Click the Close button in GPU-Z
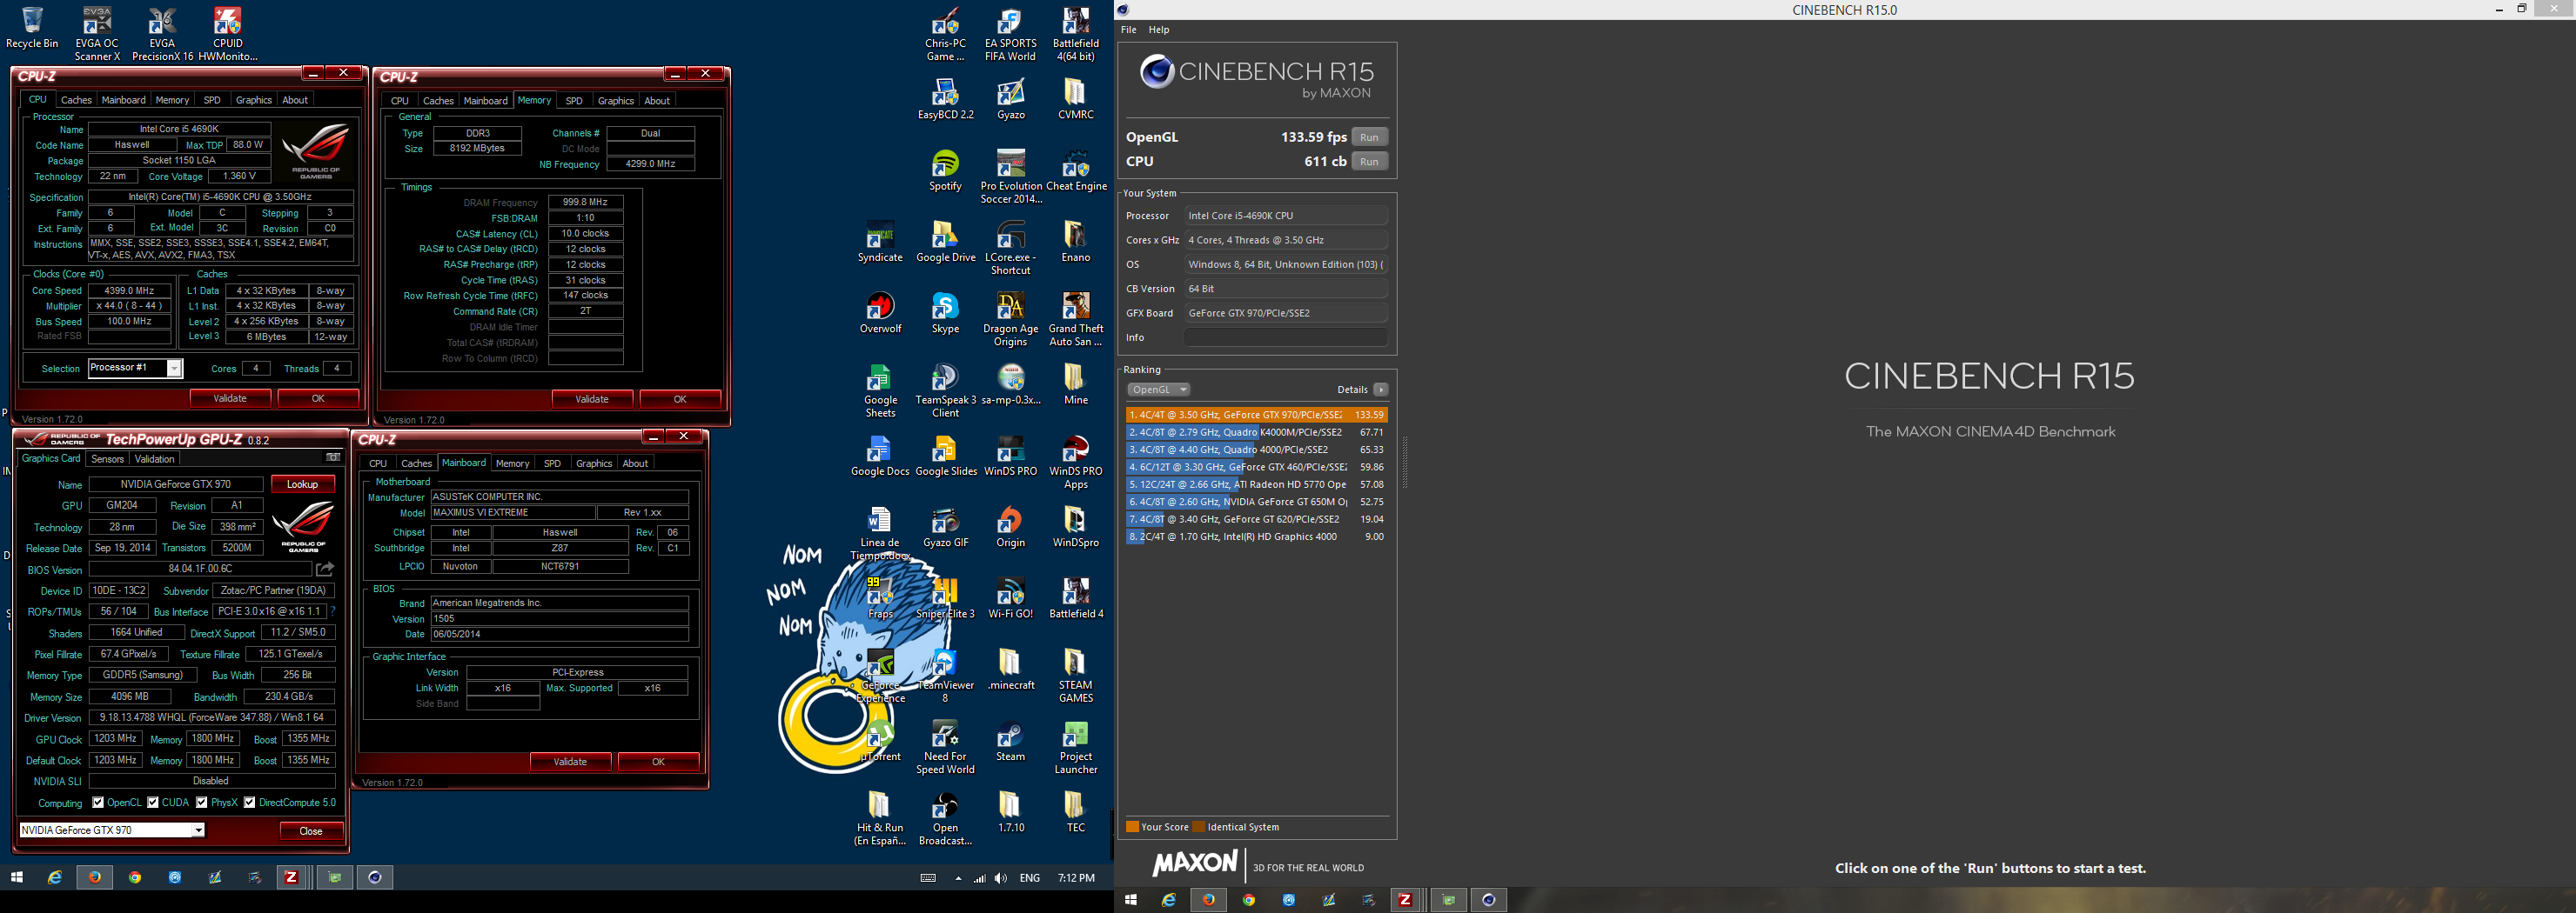This screenshot has width=2576, height=913. click(311, 831)
